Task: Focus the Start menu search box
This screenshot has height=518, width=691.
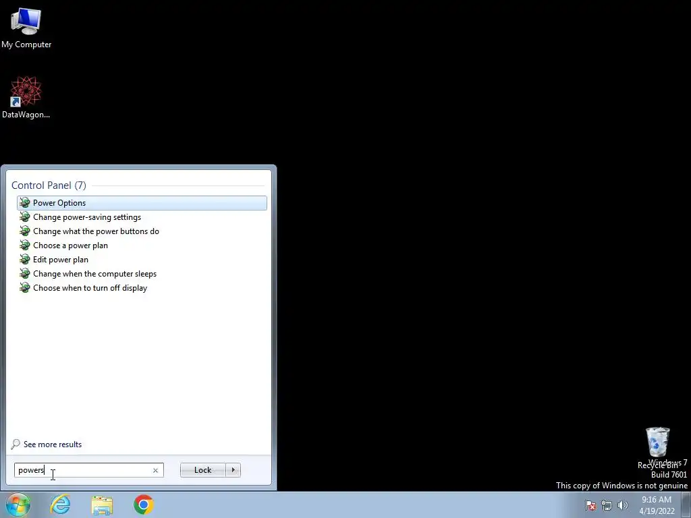Action: pos(88,470)
